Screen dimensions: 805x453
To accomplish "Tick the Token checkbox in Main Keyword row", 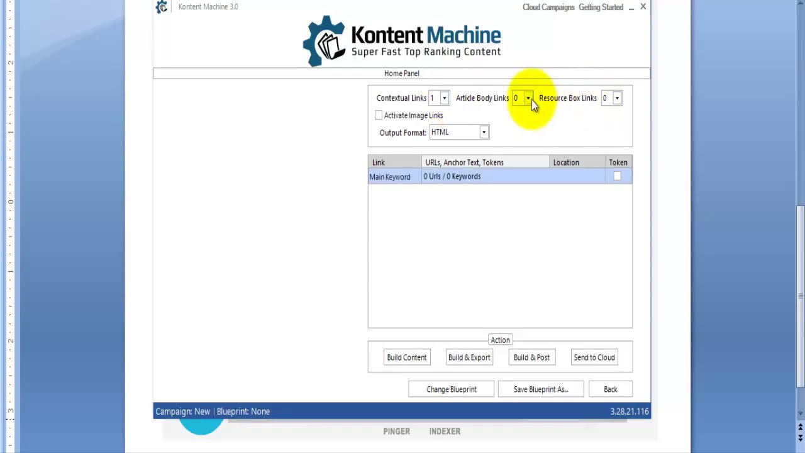I will point(617,177).
